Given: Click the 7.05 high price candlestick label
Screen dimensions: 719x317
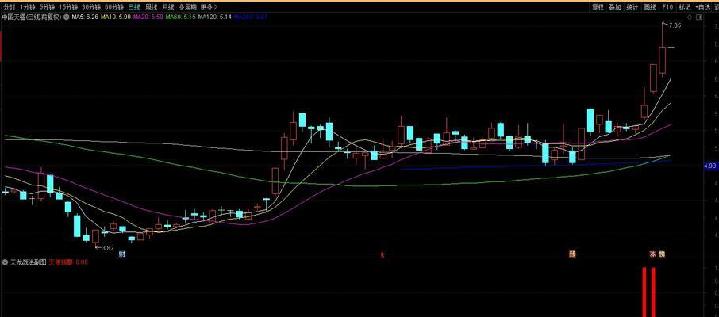Looking at the screenshot, I should (675, 25).
